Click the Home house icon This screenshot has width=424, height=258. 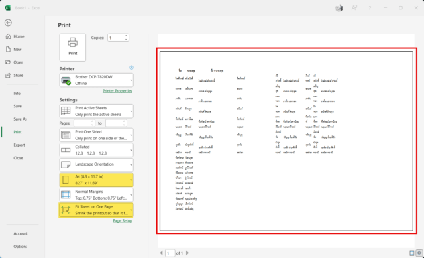(x=8, y=36)
